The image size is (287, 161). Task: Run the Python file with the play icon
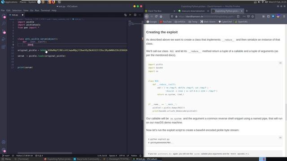tap(130, 15)
